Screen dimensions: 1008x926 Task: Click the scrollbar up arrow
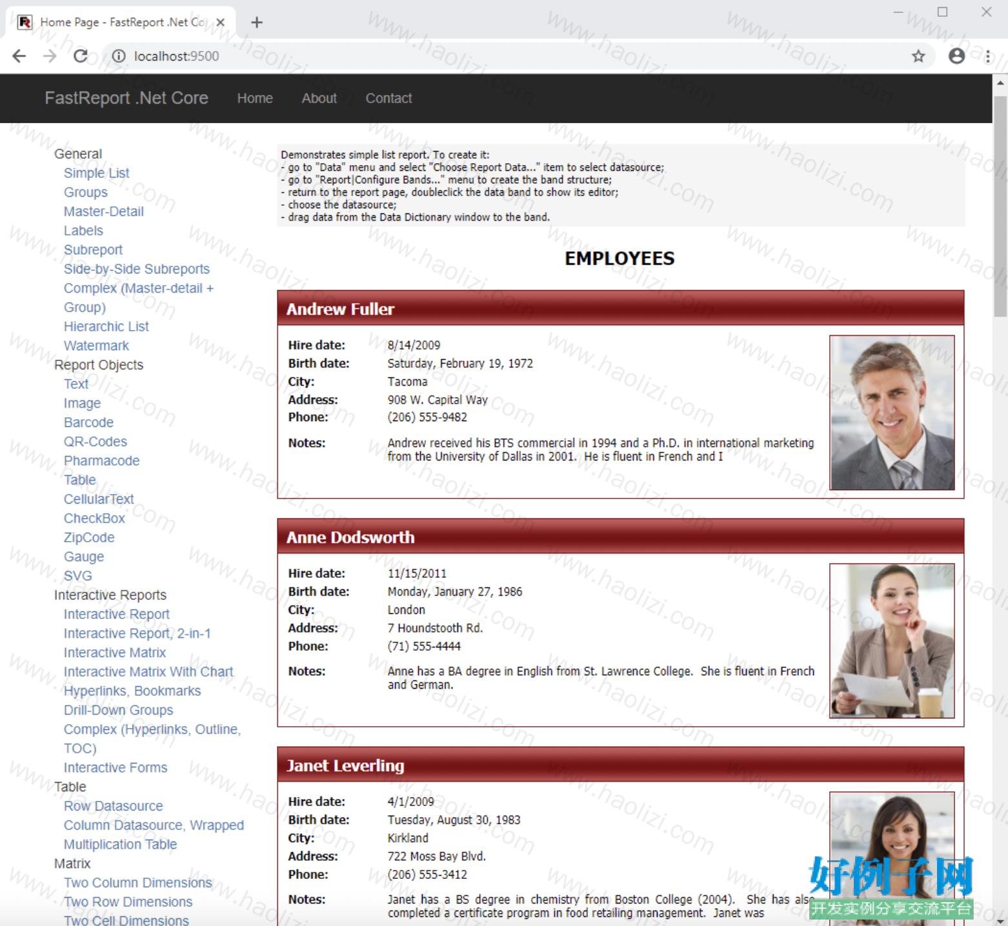tap(1000, 83)
